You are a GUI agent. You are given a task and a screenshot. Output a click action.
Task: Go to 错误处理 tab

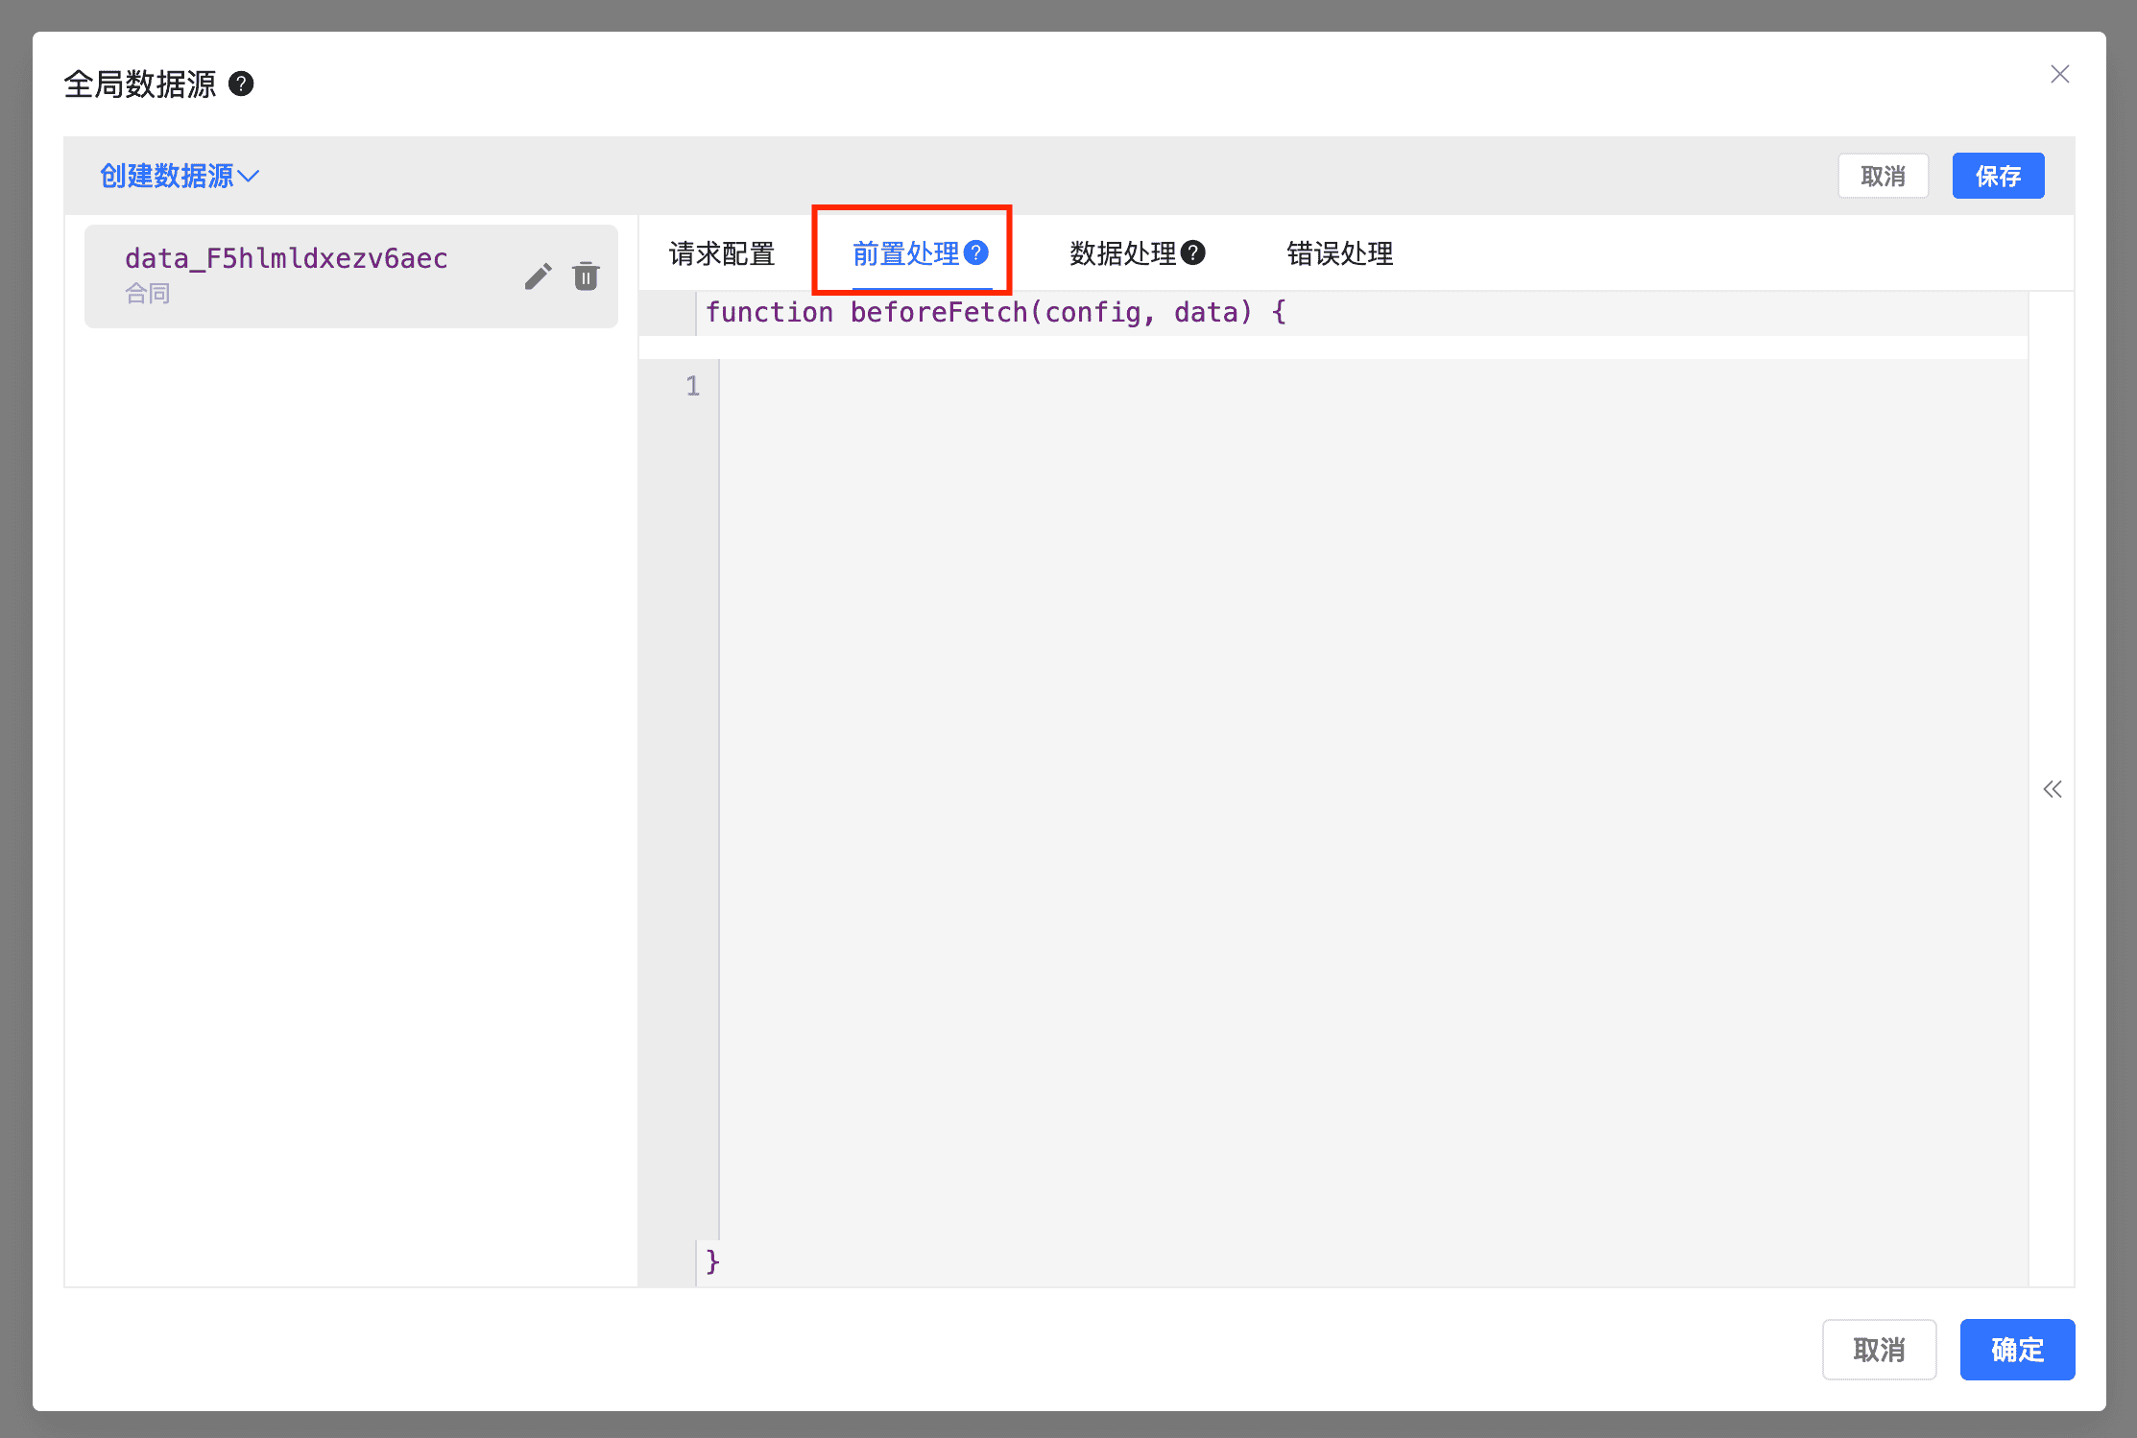(x=1339, y=253)
